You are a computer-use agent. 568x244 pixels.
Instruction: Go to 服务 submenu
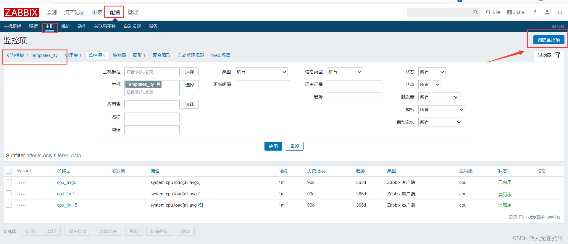(153, 26)
